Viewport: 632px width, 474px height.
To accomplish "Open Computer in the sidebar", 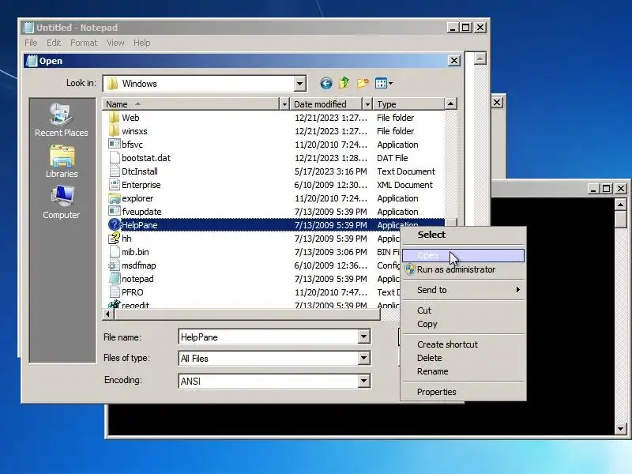I will click(62, 202).
